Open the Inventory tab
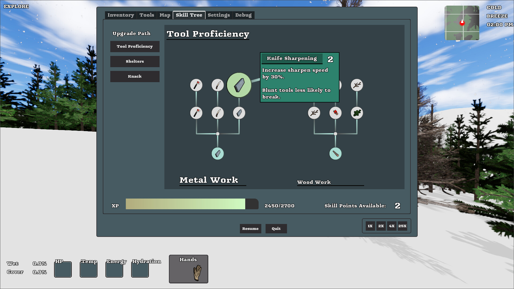The height and width of the screenshot is (289, 514). click(121, 15)
